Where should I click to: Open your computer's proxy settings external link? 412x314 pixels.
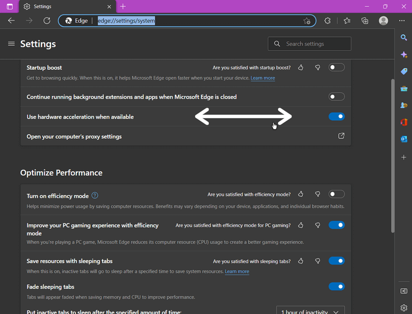coord(341,136)
